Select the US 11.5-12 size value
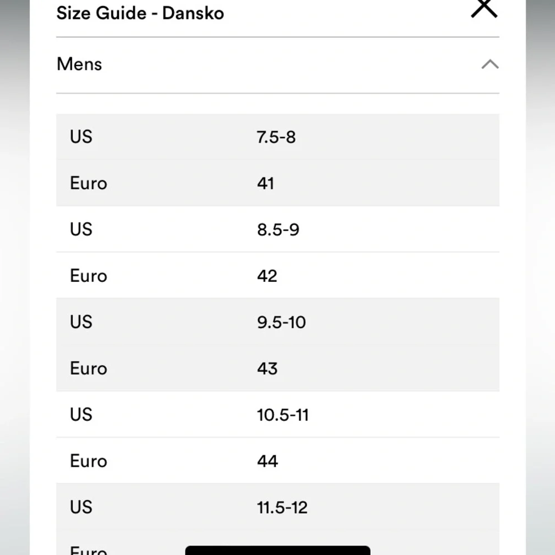Screen dimensions: 555x555 (x=282, y=508)
